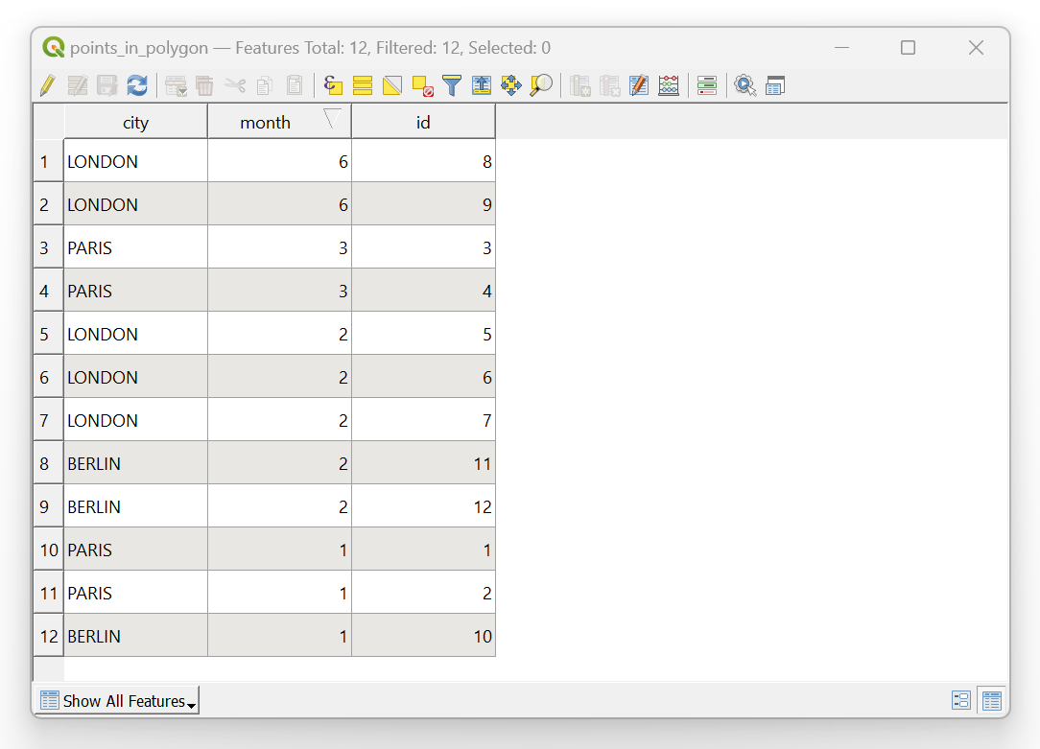Open the Show All Features filter dropdown

coord(115,700)
